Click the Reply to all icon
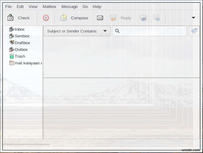This screenshot has height=153, width=203. pos(143,18)
